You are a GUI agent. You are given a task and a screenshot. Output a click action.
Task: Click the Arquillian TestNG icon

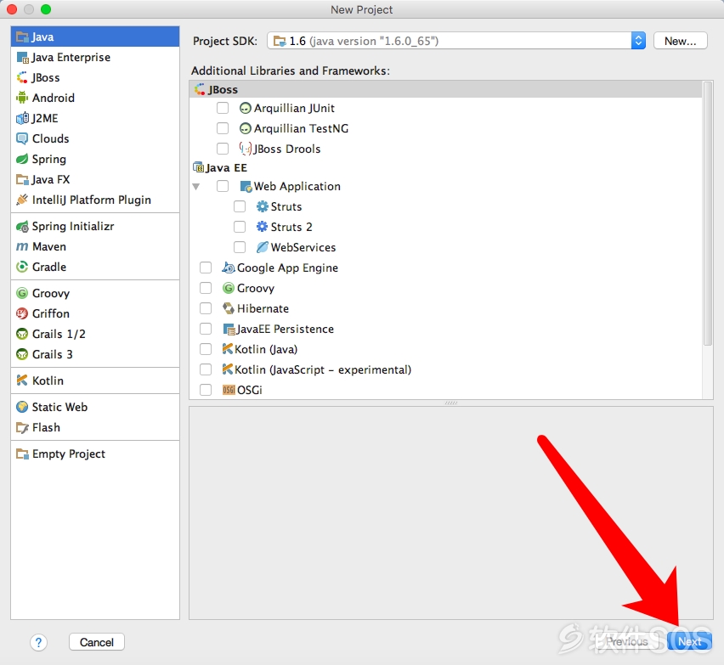pos(246,128)
